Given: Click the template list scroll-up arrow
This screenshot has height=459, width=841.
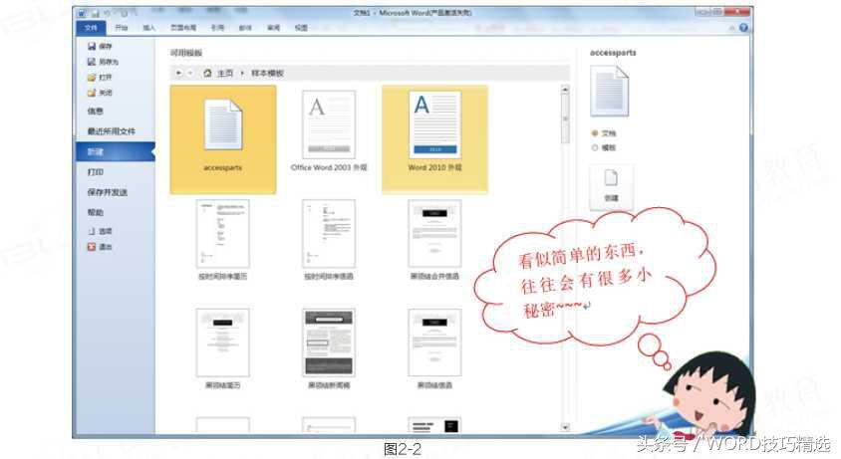Looking at the screenshot, I should [565, 90].
